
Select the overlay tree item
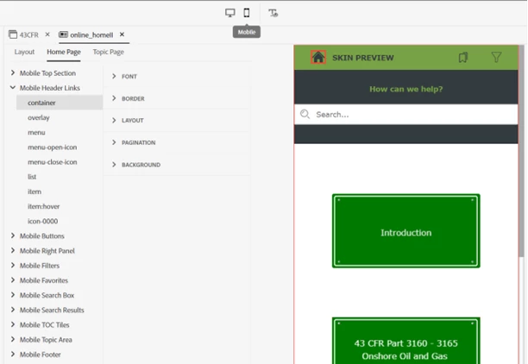click(39, 117)
